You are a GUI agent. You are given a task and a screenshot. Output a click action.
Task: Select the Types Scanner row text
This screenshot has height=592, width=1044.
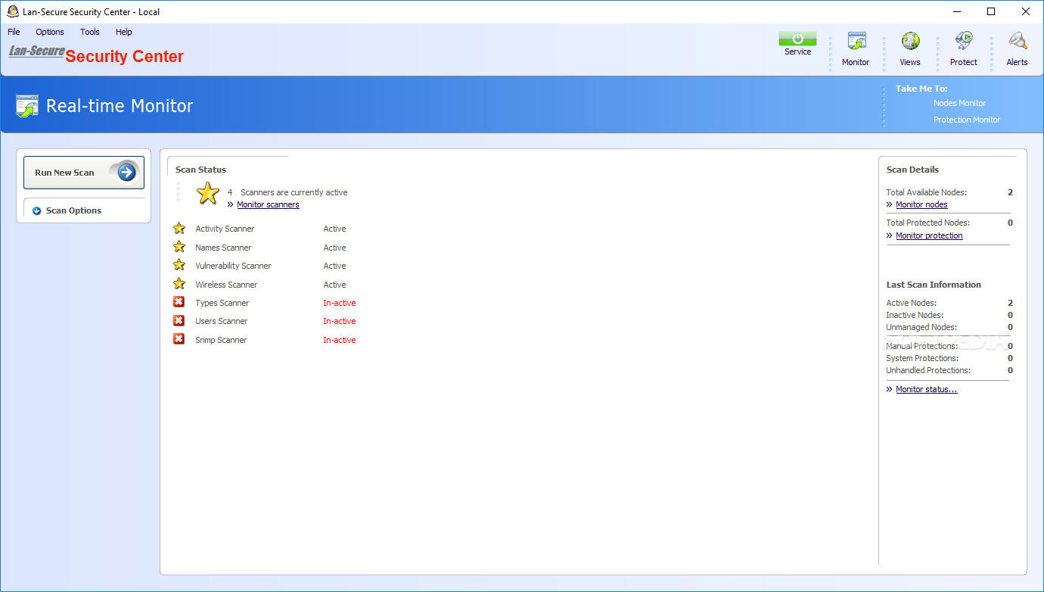[x=222, y=303]
